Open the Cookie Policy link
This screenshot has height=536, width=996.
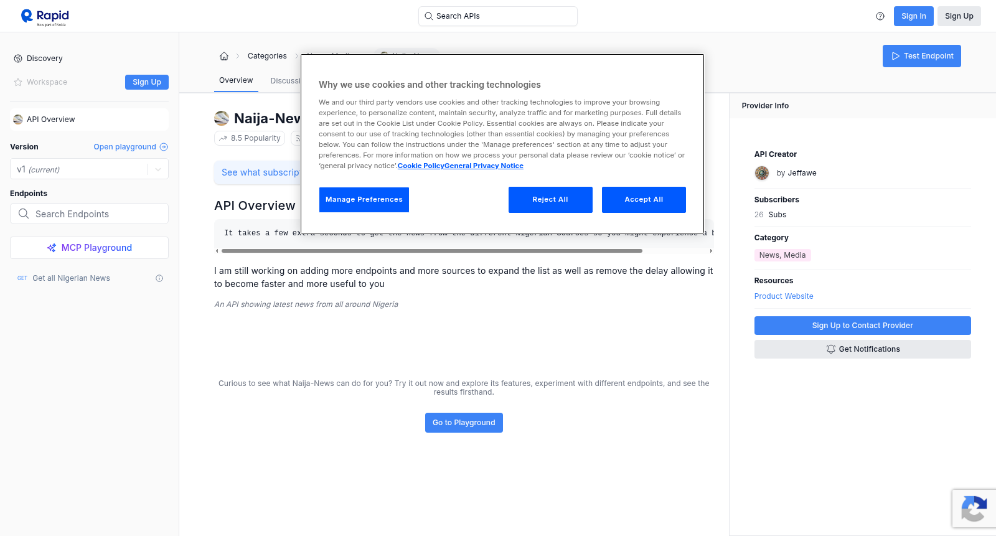pyautogui.click(x=421, y=166)
